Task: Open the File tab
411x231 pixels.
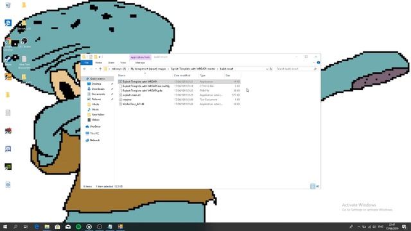Action: [x=87, y=63]
